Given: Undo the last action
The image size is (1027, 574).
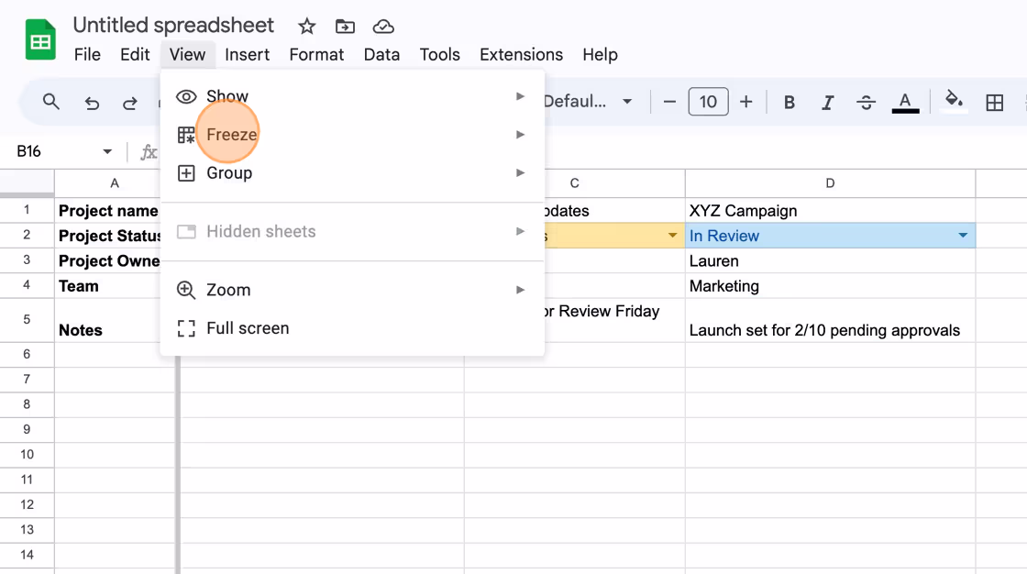Looking at the screenshot, I should 92,102.
